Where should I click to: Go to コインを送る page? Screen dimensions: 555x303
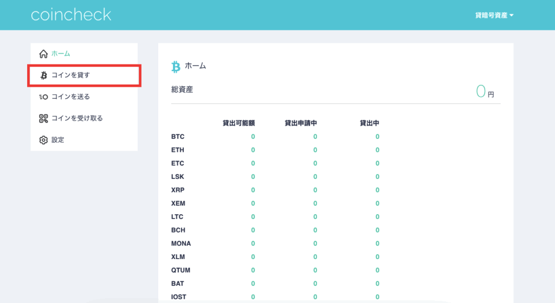(70, 97)
